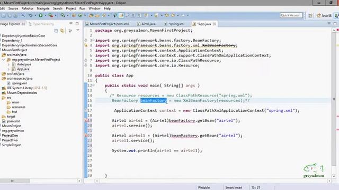This screenshot has height=190, width=339.
Task: Switch to the Type Hierarchy view tab
Action: pyautogui.click(x=41, y=24)
